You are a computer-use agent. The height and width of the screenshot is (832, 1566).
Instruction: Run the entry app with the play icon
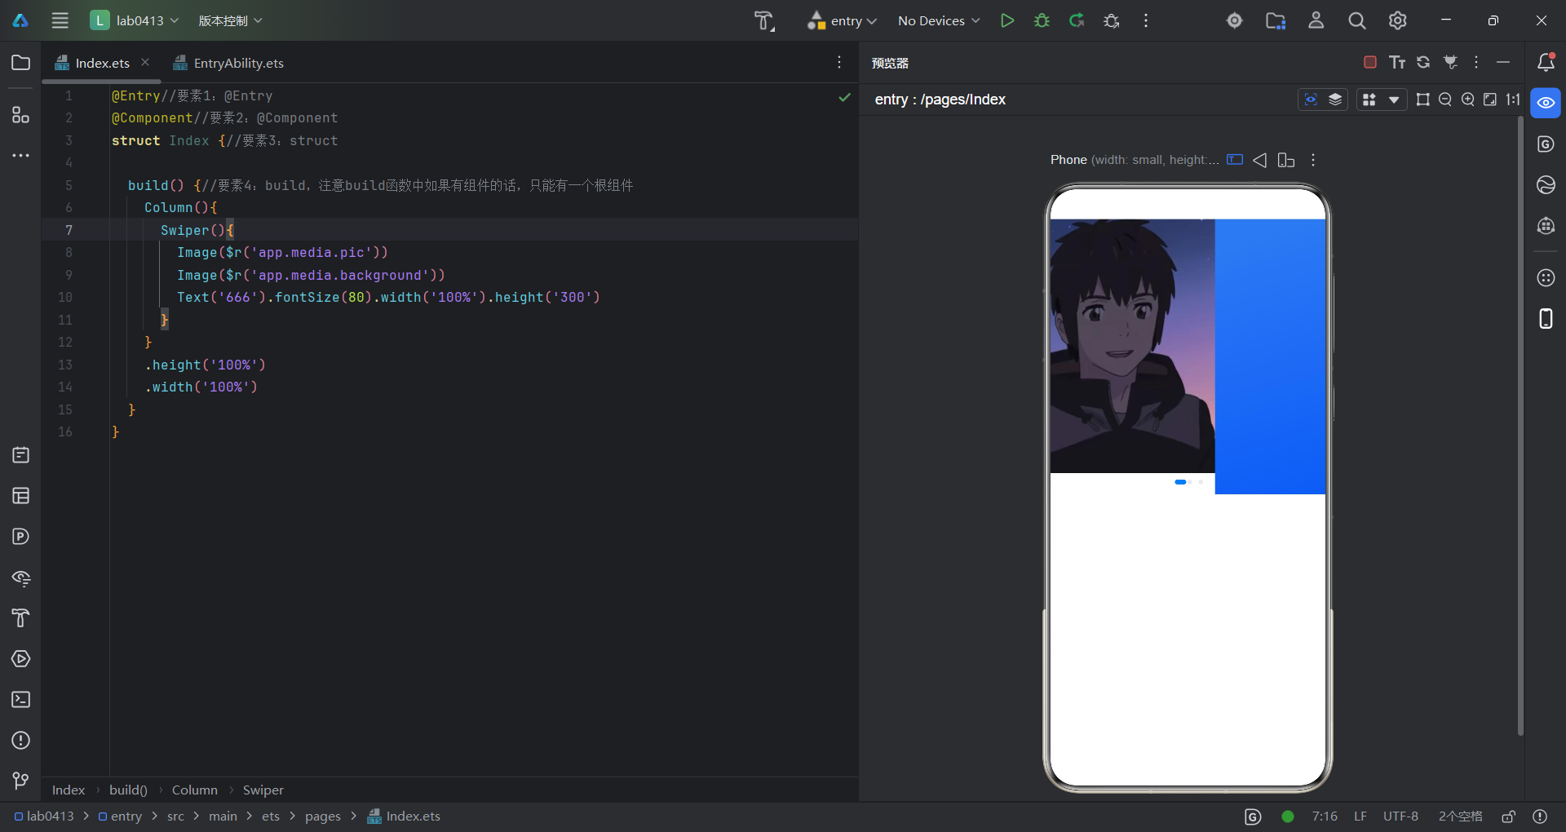pos(1007,20)
